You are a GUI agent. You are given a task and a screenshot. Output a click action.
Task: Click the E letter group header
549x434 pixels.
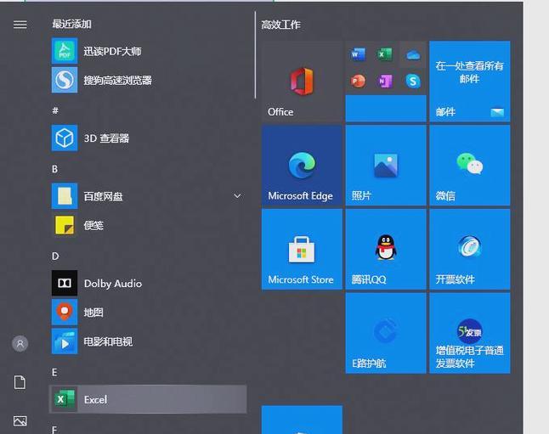coord(54,372)
